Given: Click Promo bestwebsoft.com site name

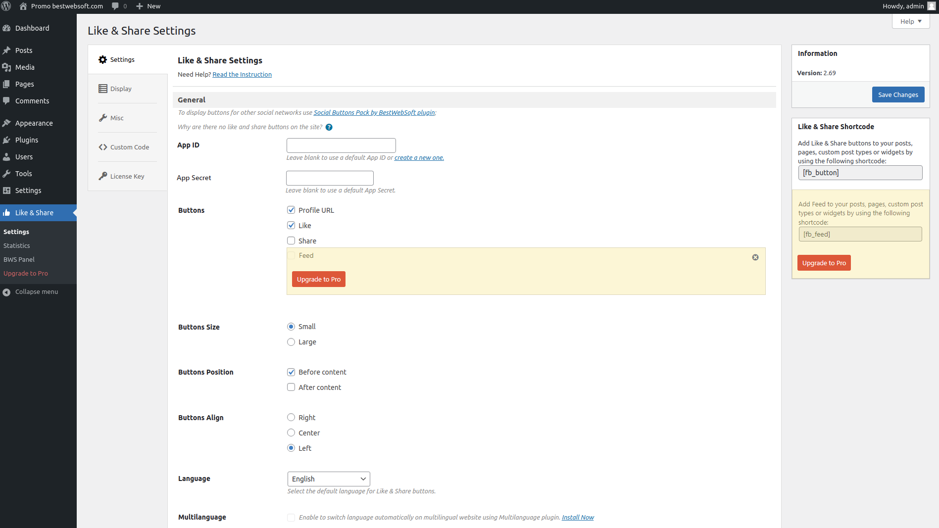Looking at the screenshot, I should click(x=67, y=6).
